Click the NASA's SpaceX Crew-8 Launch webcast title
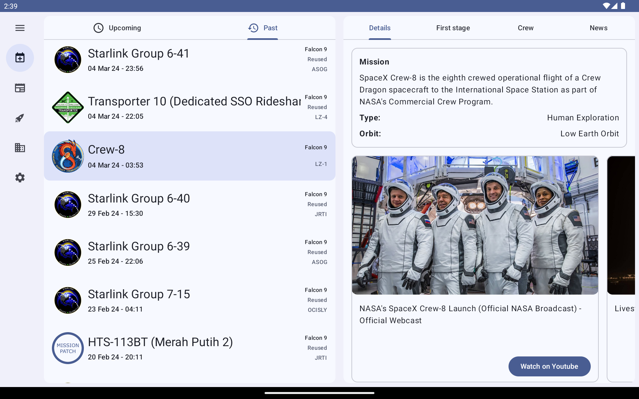 tap(470, 315)
